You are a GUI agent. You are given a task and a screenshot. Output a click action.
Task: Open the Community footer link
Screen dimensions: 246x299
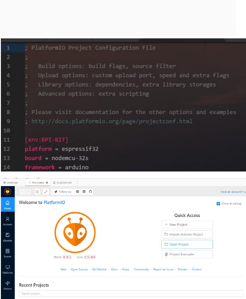pyautogui.click(x=141, y=269)
